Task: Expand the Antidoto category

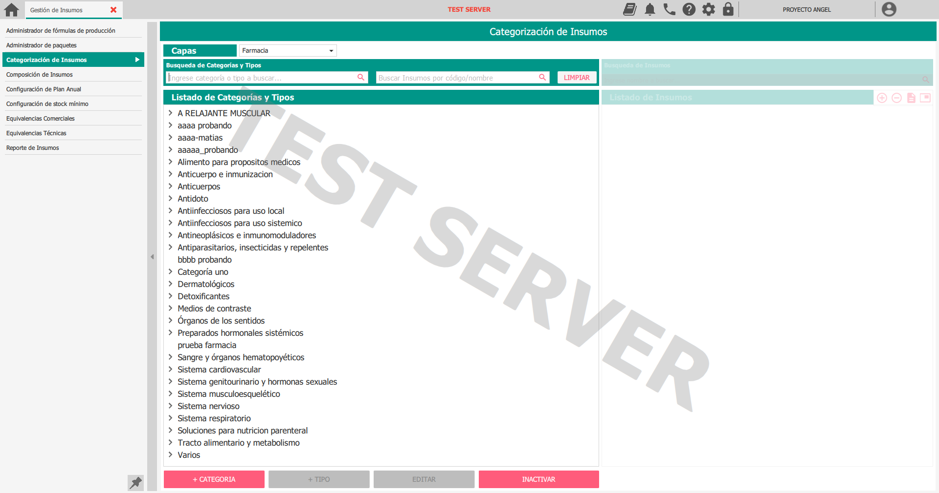Action: click(x=171, y=199)
